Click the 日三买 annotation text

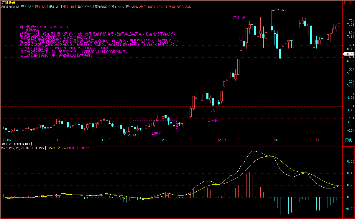click(x=213, y=120)
